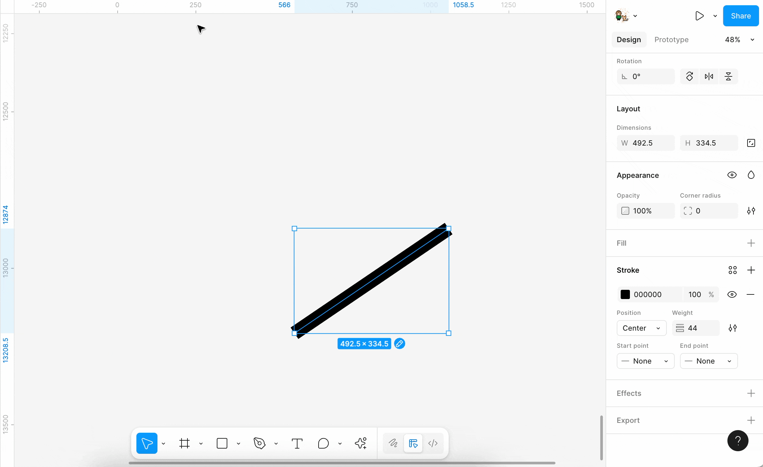
Task: Click the flip vertical icon
Action: 728,76
